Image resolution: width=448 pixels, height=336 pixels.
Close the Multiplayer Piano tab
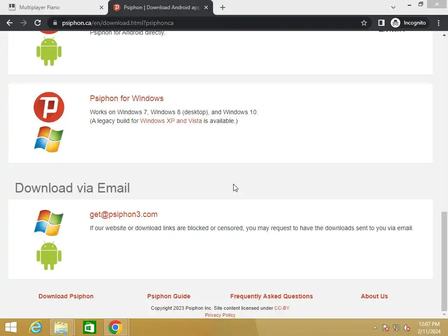pyautogui.click(x=101, y=7)
